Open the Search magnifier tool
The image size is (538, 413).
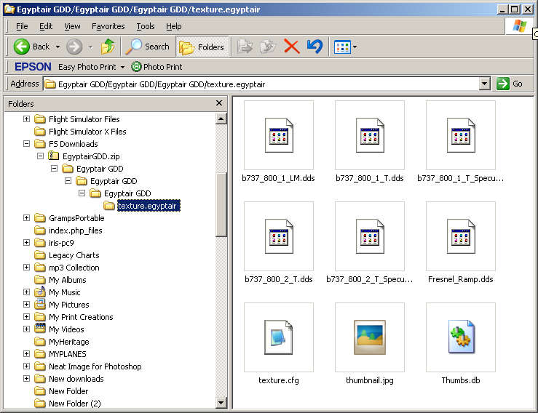click(147, 47)
